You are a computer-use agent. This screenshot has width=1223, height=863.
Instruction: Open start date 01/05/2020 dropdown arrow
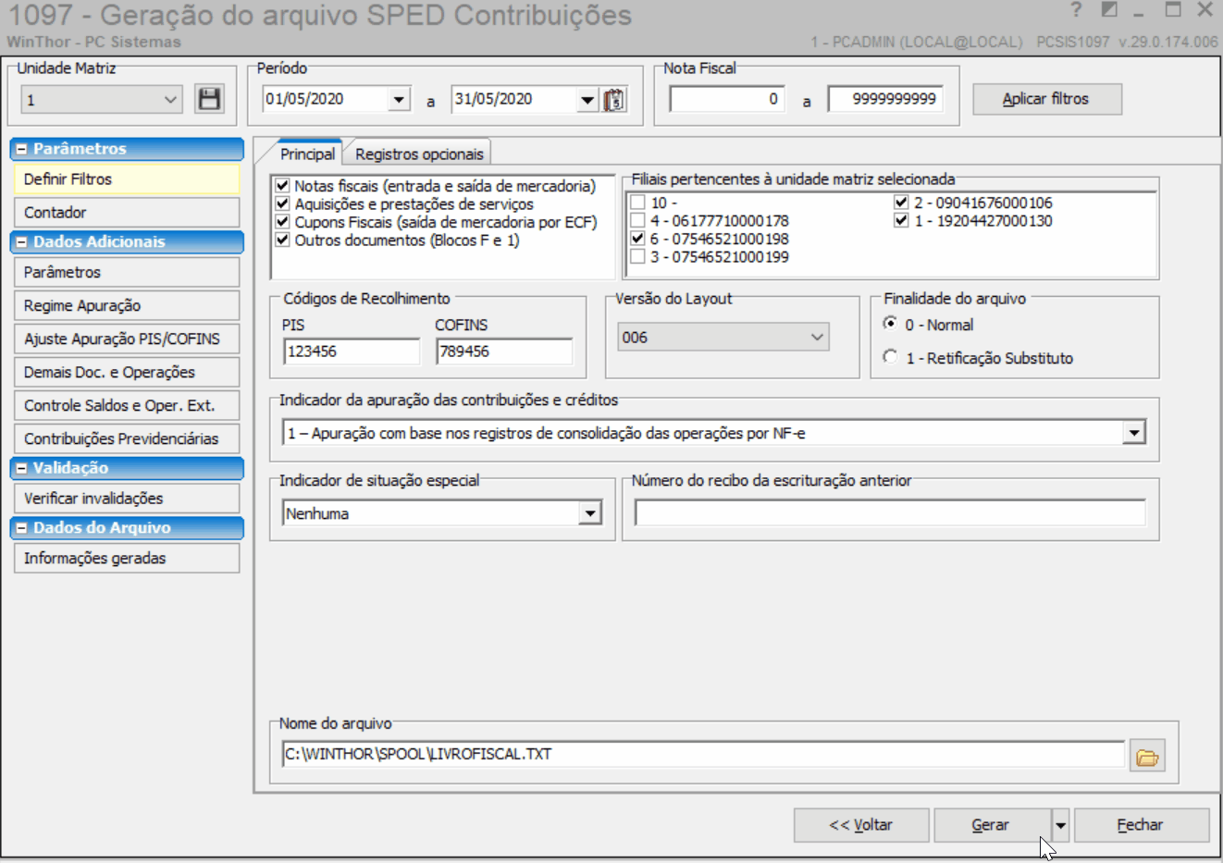coord(399,99)
